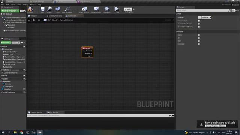240x135 pixels.
Task: Enable the Control modifier checkbox
Action: pyautogui.click(x=199, y=35)
